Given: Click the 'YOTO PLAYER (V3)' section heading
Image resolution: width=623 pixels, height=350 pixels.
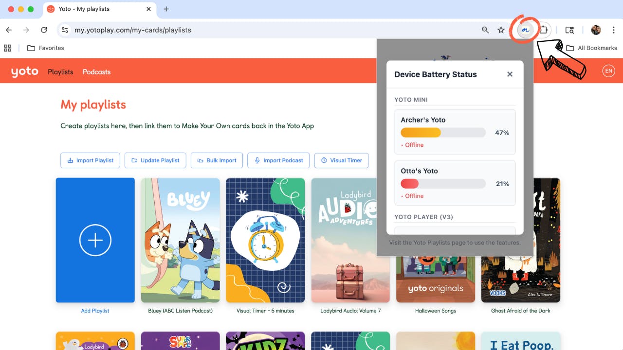Looking at the screenshot, I should coord(423,217).
